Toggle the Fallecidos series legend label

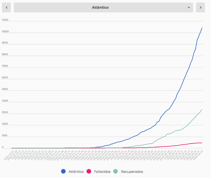(x=102, y=172)
